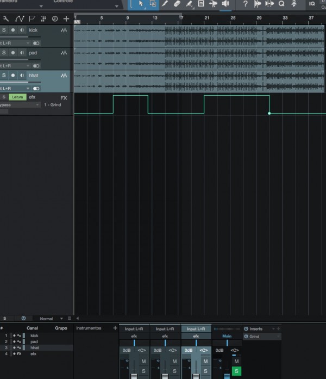Select the Paint (pencil) tool
Screen dimensions: 326x379
pos(165,4)
